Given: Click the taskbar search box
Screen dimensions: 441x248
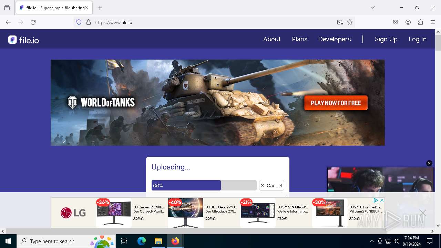Looking at the screenshot, I should click(66, 241).
